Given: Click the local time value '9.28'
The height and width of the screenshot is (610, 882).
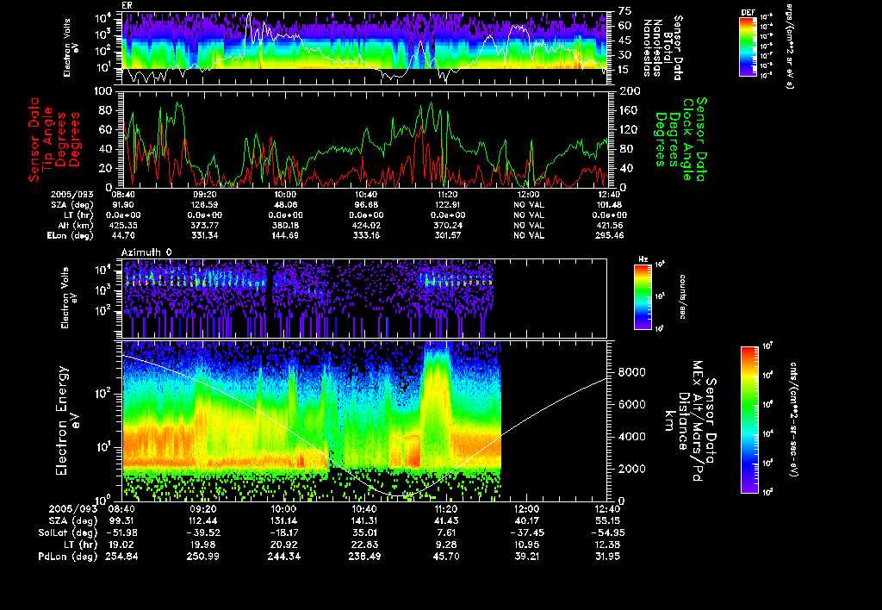Looking at the screenshot, I should click(446, 545).
